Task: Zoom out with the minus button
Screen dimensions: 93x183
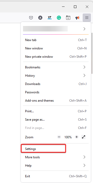Action: (x=59, y=137)
